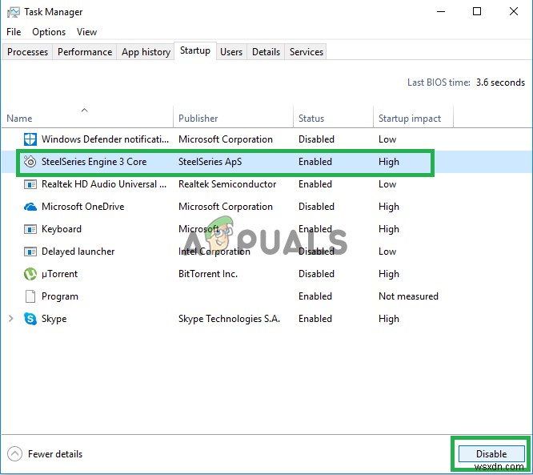533x475 pixels.
Task: Switch to the Services tab
Action: (307, 52)
